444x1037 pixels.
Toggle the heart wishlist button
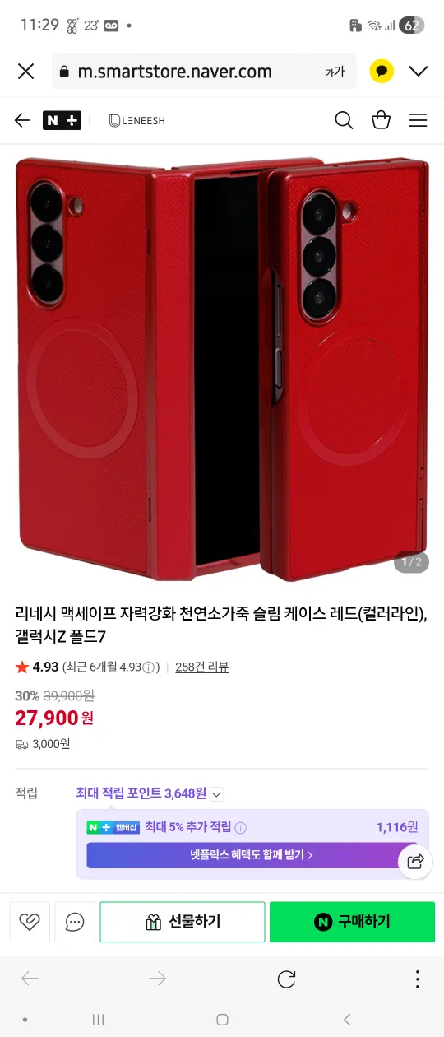(30, 922)
